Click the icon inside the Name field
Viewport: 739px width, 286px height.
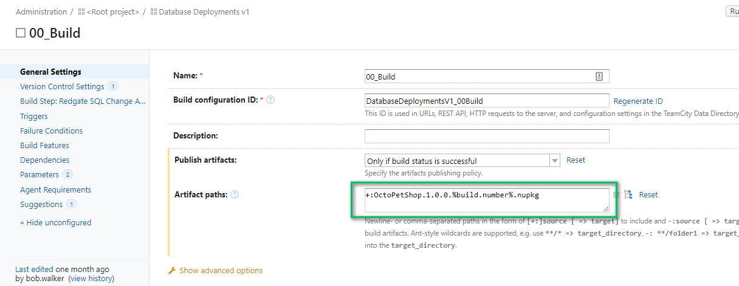point(599,77)
